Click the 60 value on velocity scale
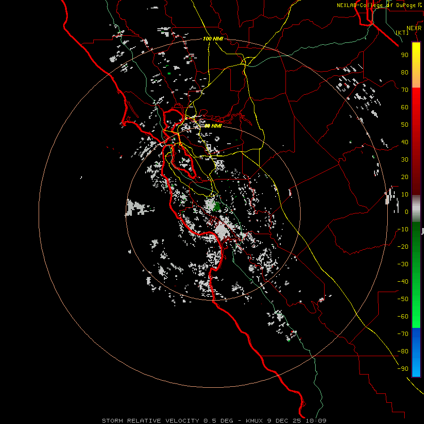424x424 pixels. click(x=405, y=107)
